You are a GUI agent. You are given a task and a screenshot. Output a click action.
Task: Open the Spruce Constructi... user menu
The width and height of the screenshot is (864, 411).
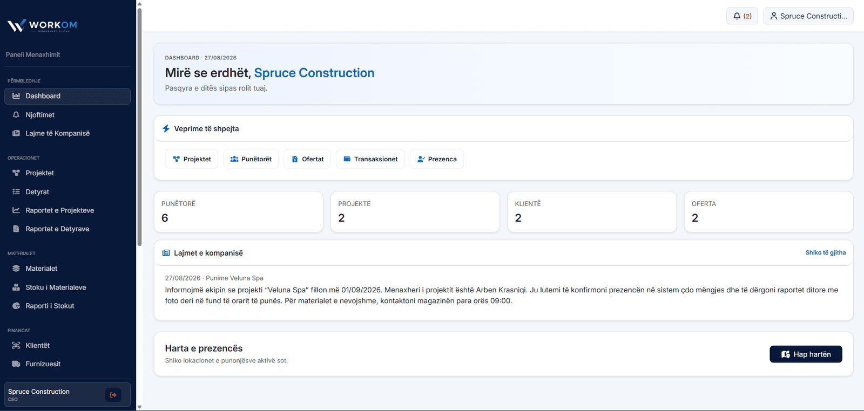808,16
